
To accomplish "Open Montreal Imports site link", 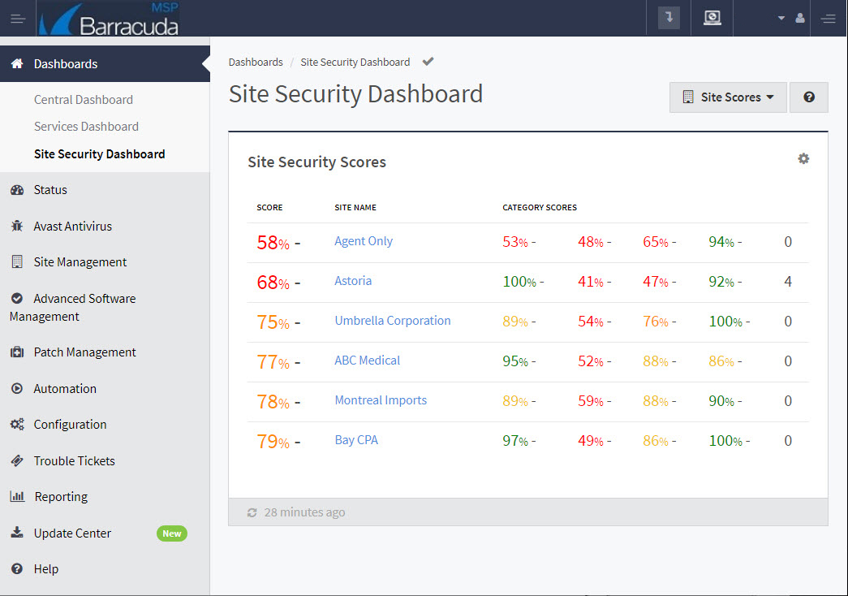I will pos(381,400).
